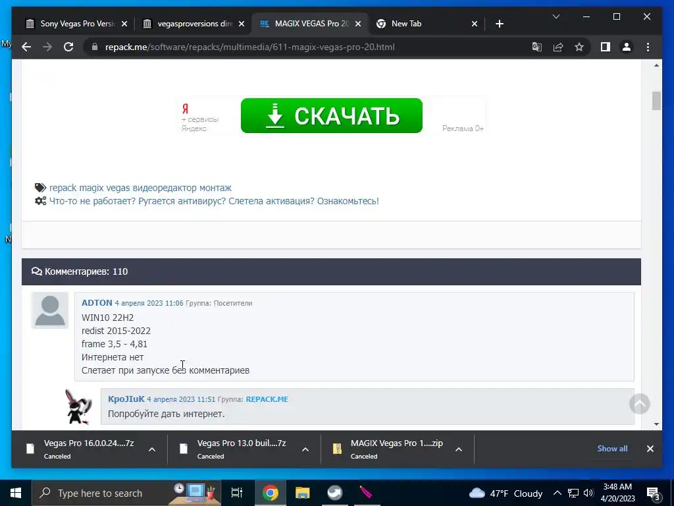Screen dimensions: 674x506
Task: Open ADTON's user profile link
Action: [x=97, y=303]
